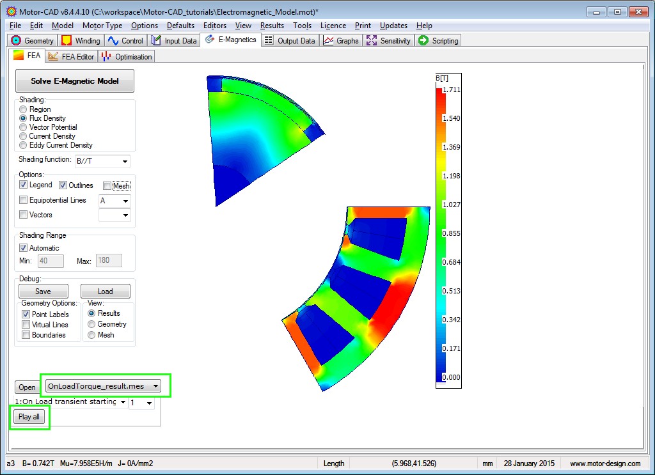Toggle the Equipotential Lines checkbox

[x=24, y=201]
